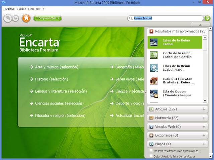Click the magnifier icon in search box
The image size is (214, 160).
(131, 18)
